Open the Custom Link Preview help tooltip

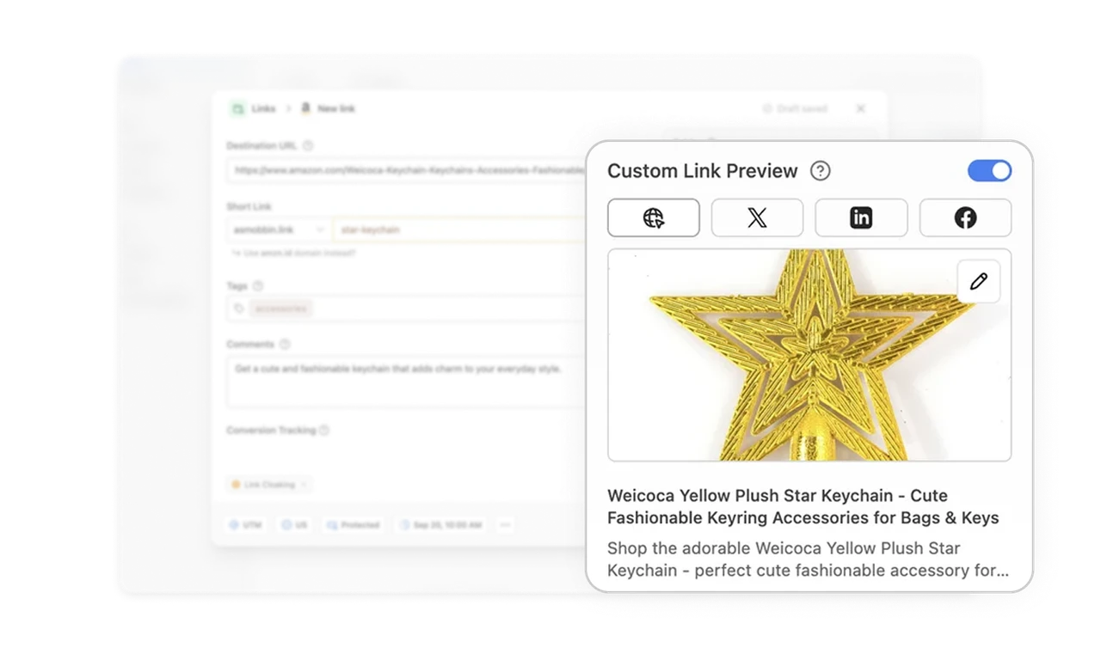(x=821, y=171)
